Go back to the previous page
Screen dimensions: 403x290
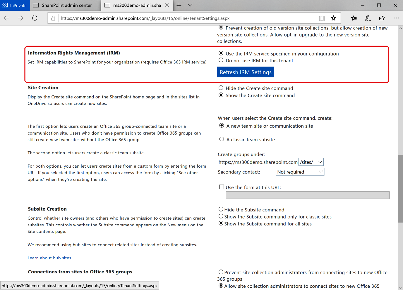click(x=6, y=18)
